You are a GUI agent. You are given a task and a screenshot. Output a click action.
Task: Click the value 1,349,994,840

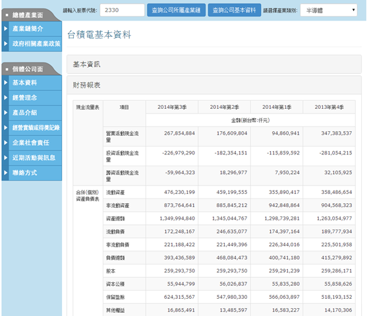click(x=177, y=218)
